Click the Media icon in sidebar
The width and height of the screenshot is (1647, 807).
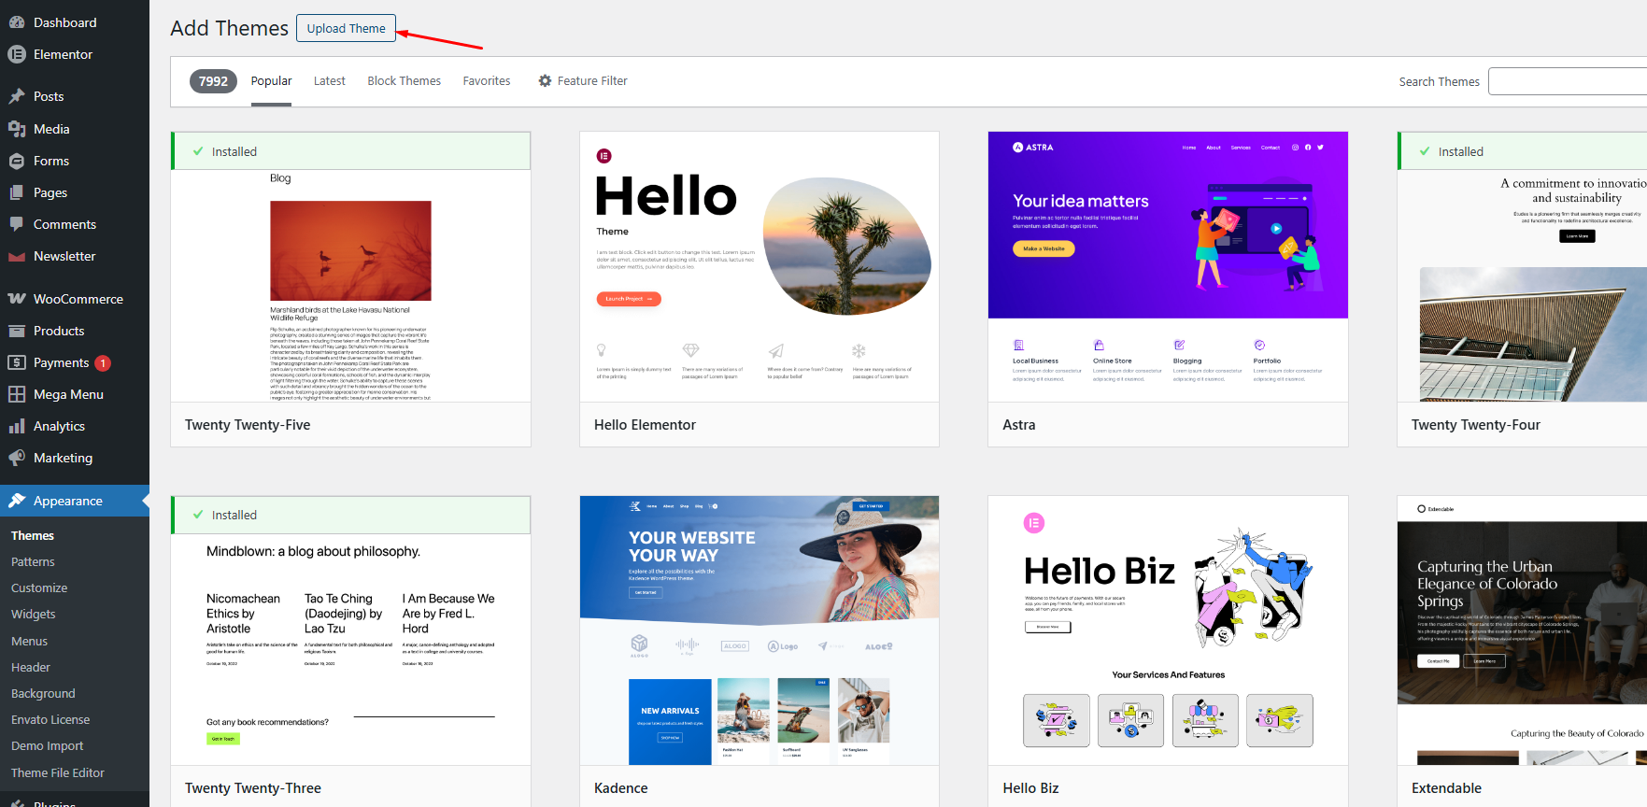click(17, 129)
